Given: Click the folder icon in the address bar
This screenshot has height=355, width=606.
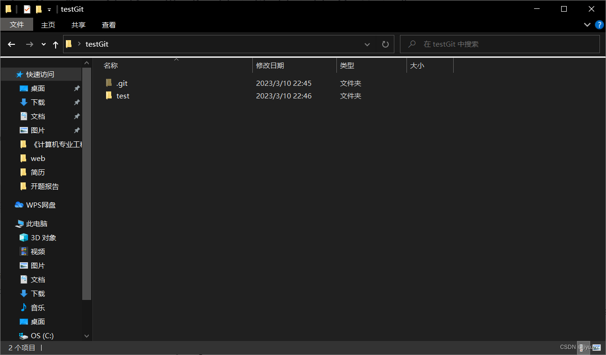Looking at the screenshot, I should 69,44.
